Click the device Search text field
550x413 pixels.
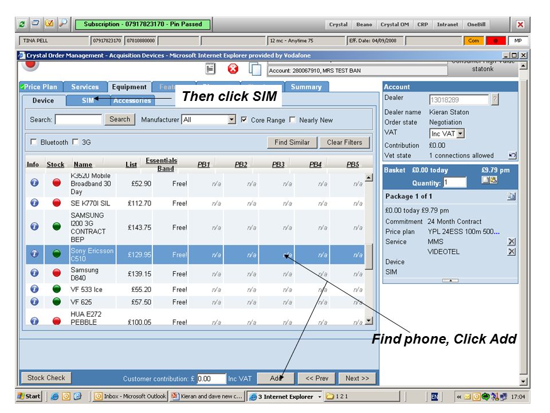coord(78,119)
